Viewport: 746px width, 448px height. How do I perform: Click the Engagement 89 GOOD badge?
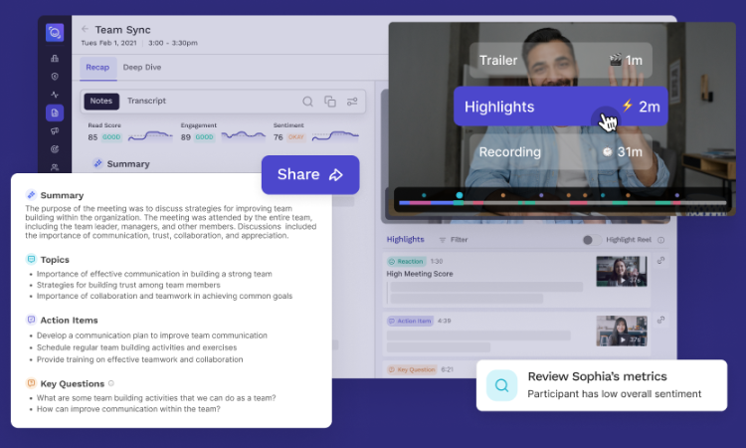(204, 137)
